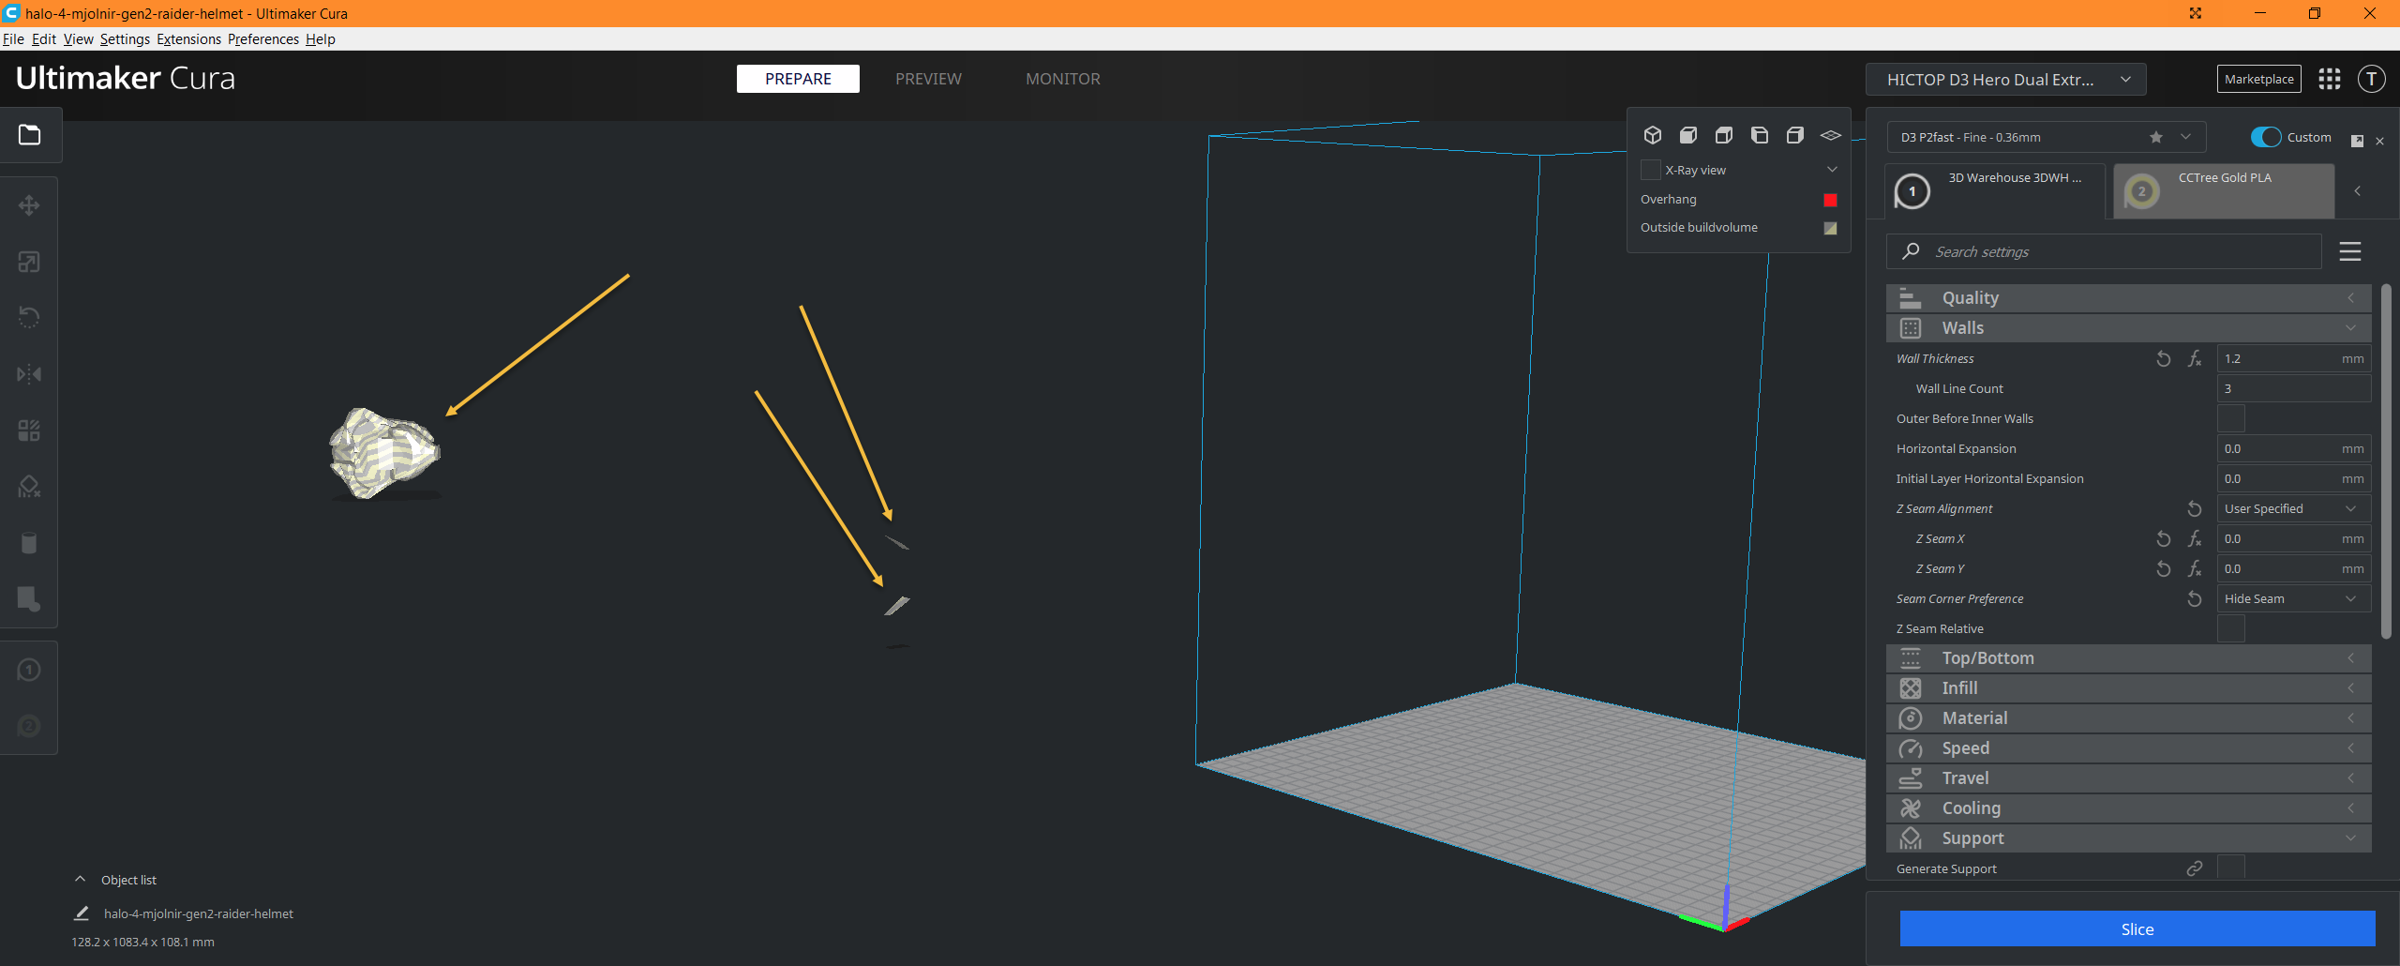Expand the Infill settings category

(x=2128, y=688)
